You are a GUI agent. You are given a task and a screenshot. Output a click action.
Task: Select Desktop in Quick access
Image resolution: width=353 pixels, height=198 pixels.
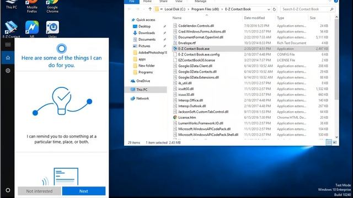145,26
